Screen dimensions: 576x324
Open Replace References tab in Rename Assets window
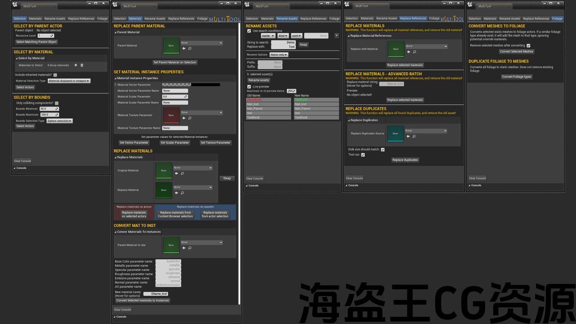313,19
